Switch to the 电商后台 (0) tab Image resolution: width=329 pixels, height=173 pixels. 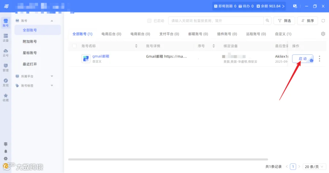pyautogui.click(x=111, y=34)
